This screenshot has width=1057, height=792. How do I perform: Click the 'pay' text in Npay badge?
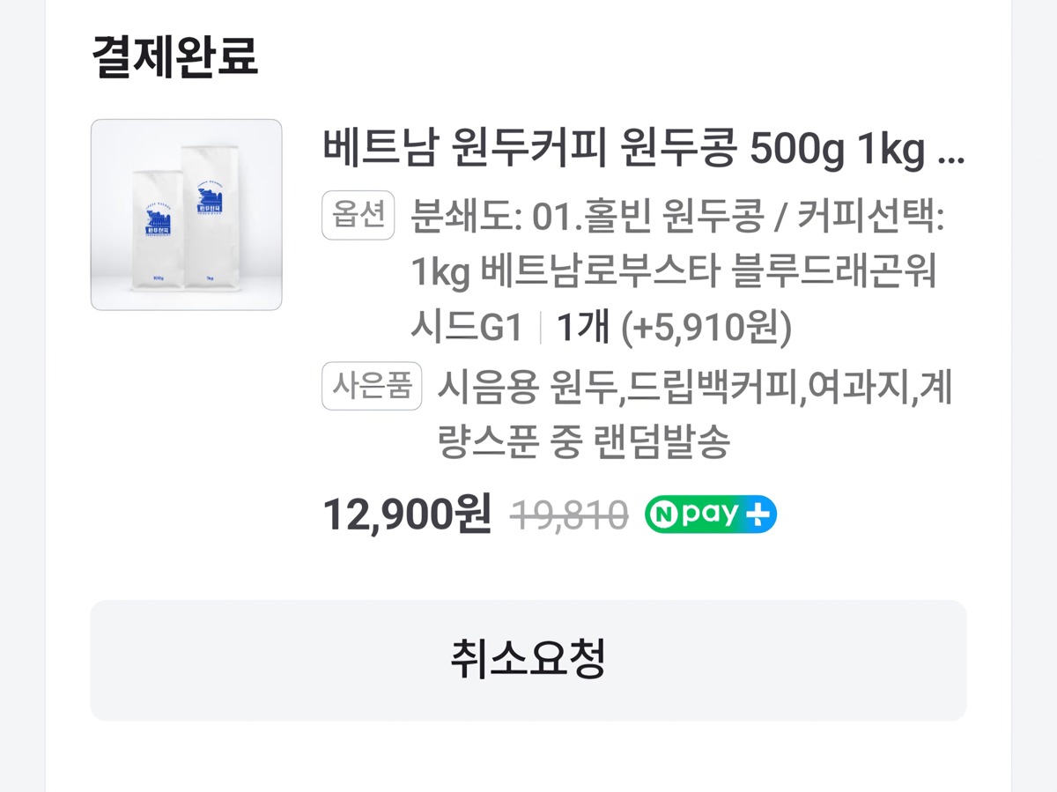pyautogui.click(x=710, y=514)
